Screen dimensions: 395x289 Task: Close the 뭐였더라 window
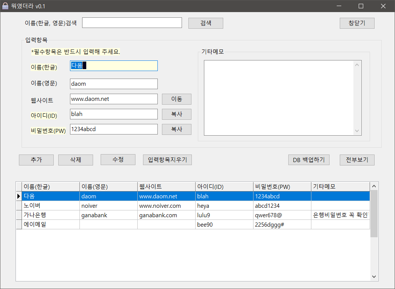click(x=383, y=6)
